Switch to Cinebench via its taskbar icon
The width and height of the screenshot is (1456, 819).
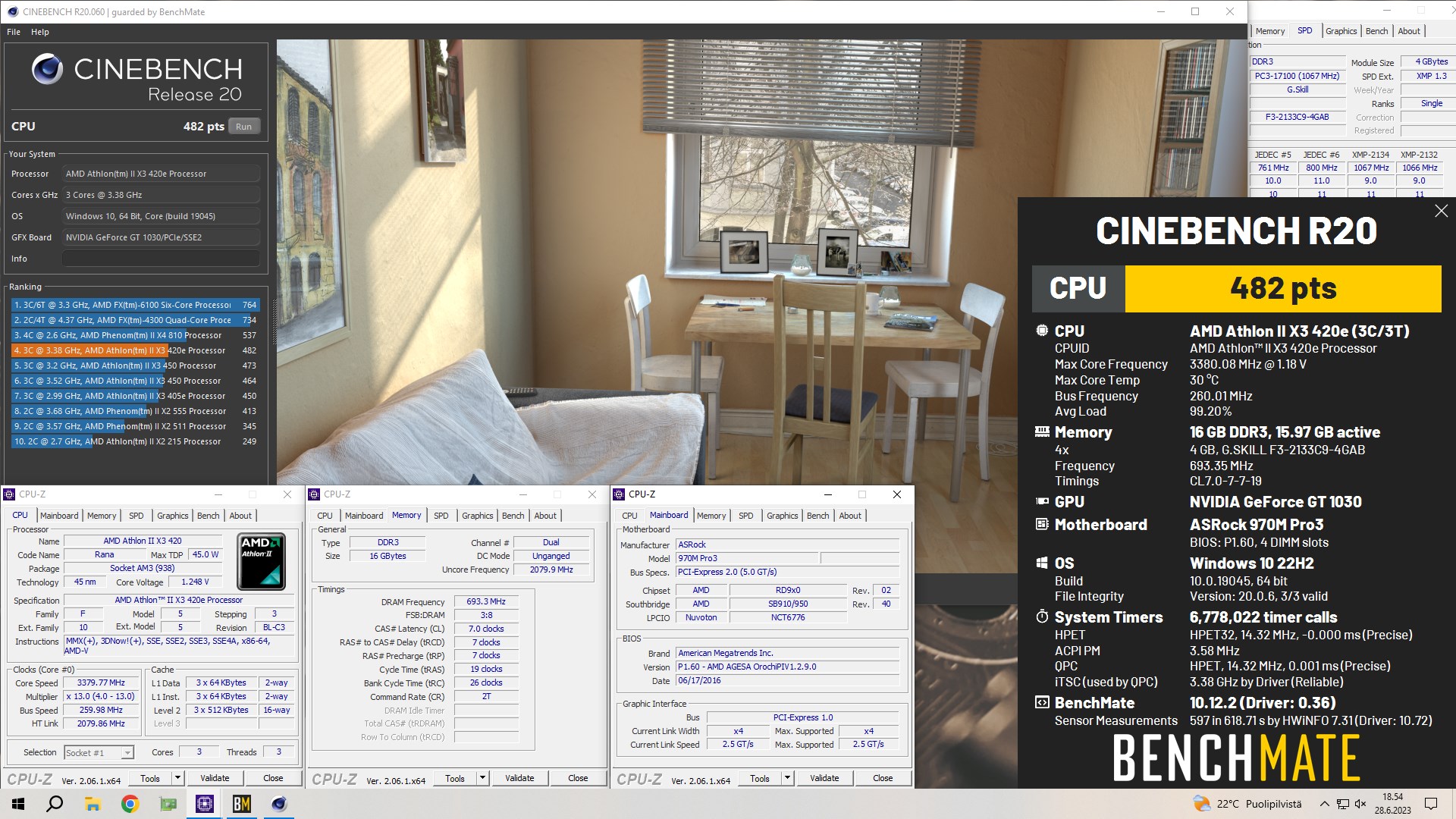[x=279, y=804]
